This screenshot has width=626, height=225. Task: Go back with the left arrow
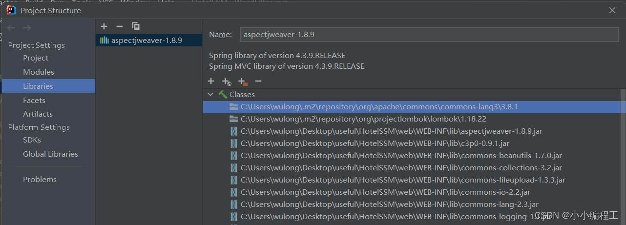point(11,28)
